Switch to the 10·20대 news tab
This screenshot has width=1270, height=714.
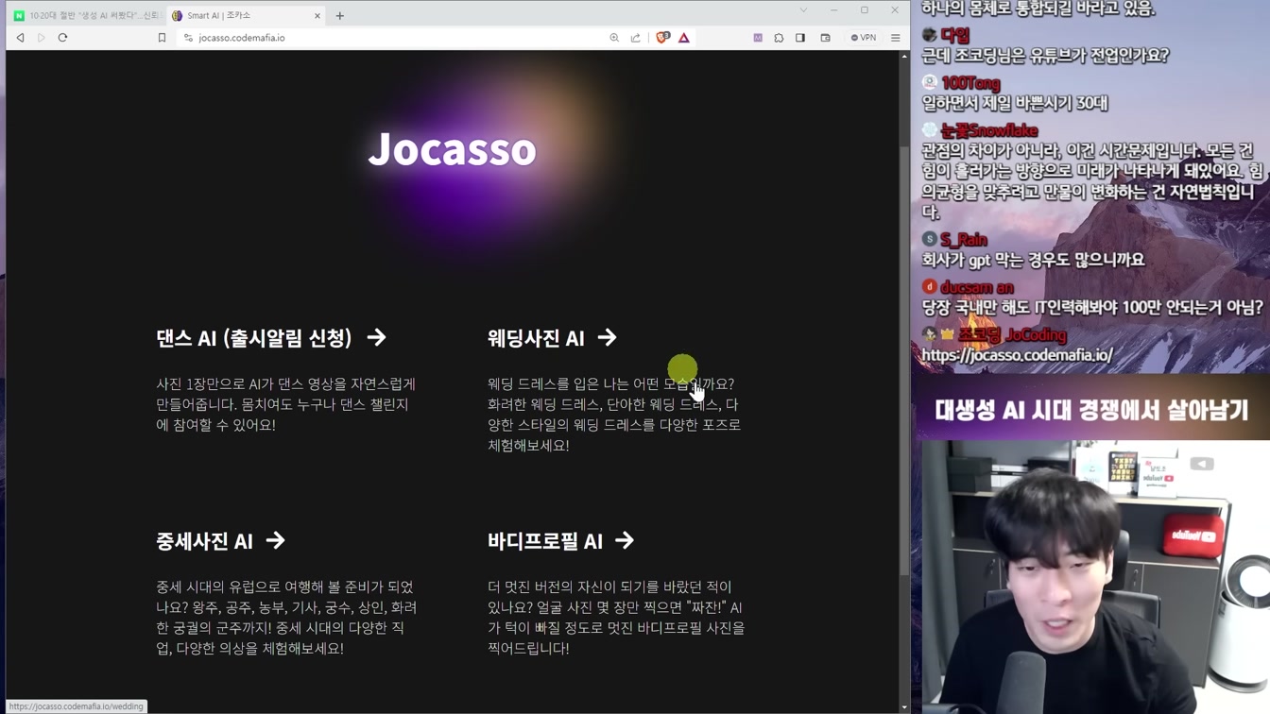pos(87,15)
